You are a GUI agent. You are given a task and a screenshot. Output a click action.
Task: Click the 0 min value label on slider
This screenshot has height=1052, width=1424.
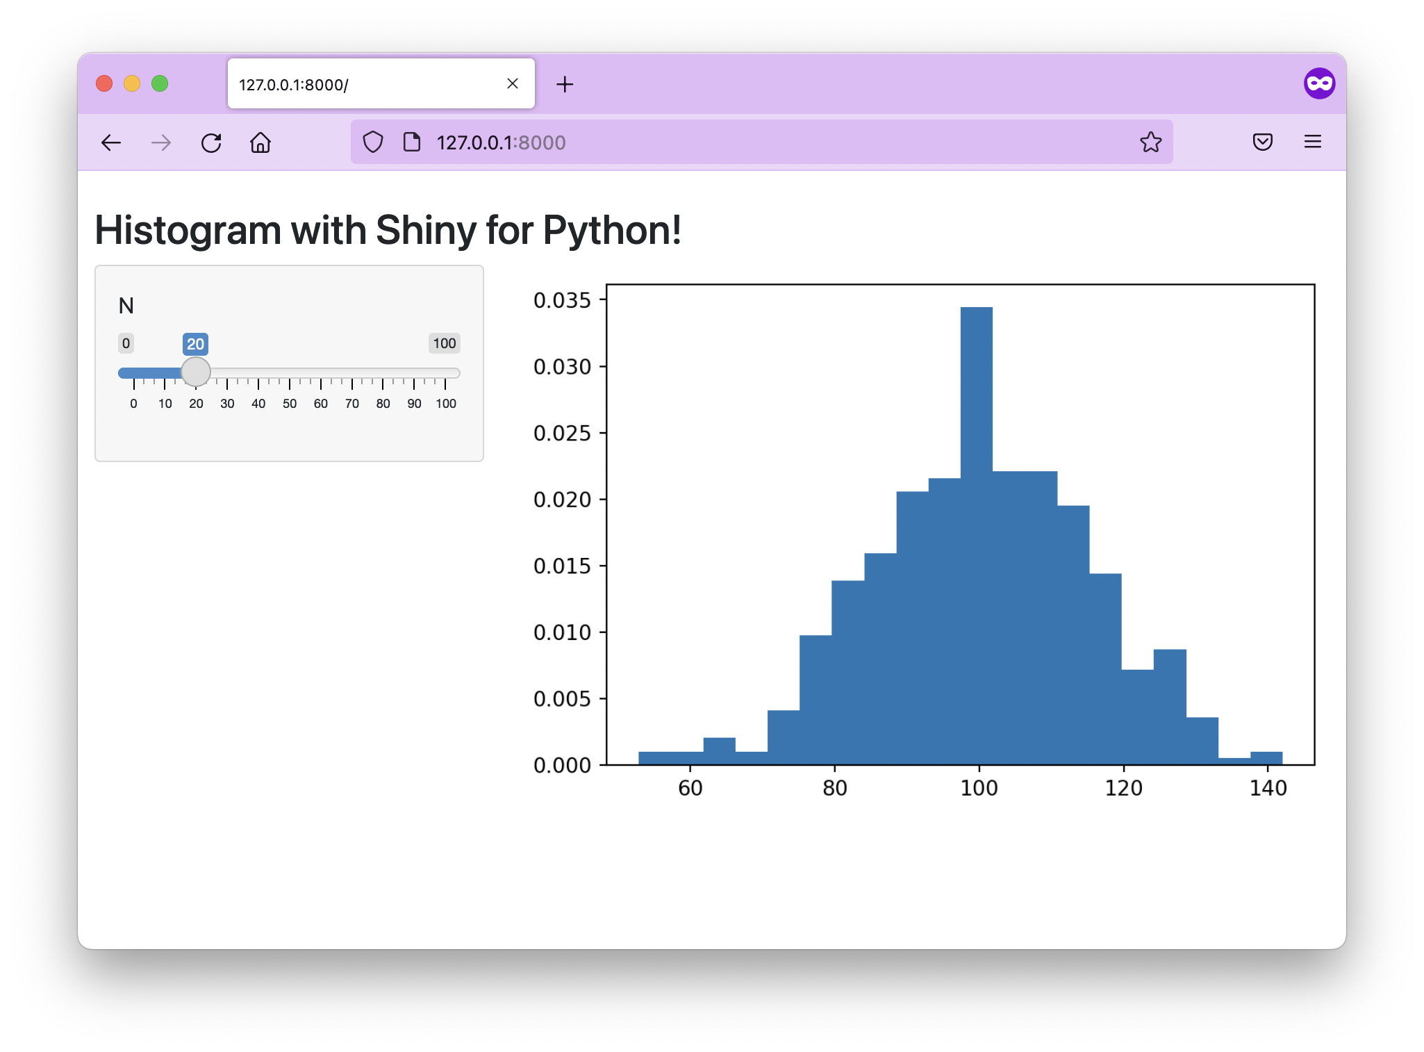tap(125, 343)
